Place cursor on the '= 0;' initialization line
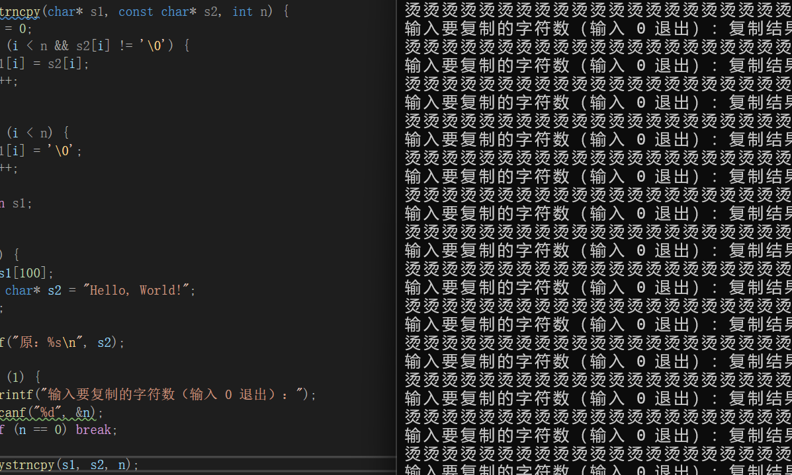 coord(18,29)
